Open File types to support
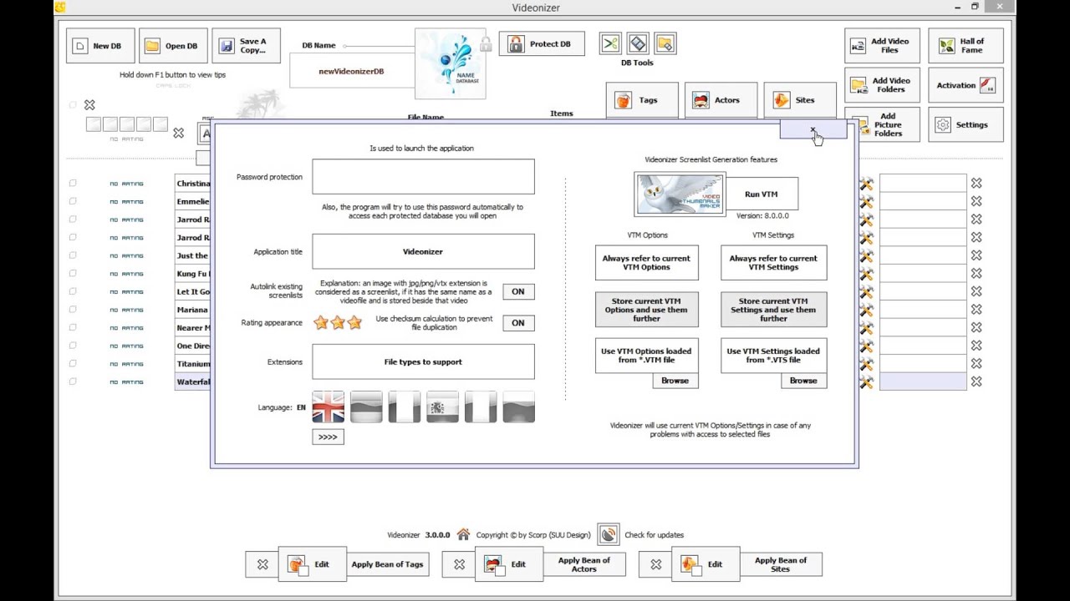 423,362
